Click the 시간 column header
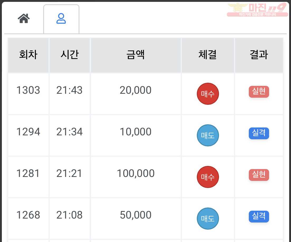 tap(70, 55)
